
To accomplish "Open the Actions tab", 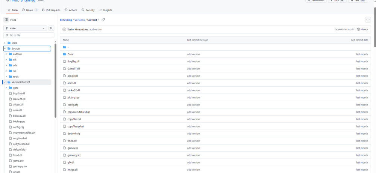I will 71,10.
